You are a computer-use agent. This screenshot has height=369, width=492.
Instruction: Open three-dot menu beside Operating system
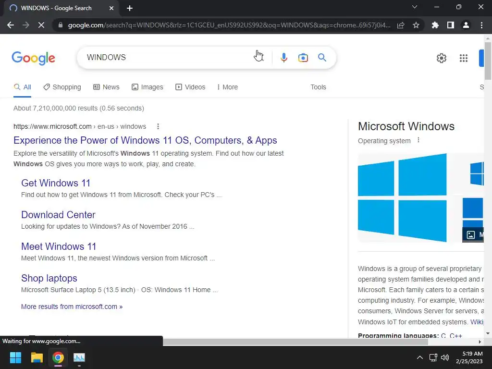pos(418,140)
